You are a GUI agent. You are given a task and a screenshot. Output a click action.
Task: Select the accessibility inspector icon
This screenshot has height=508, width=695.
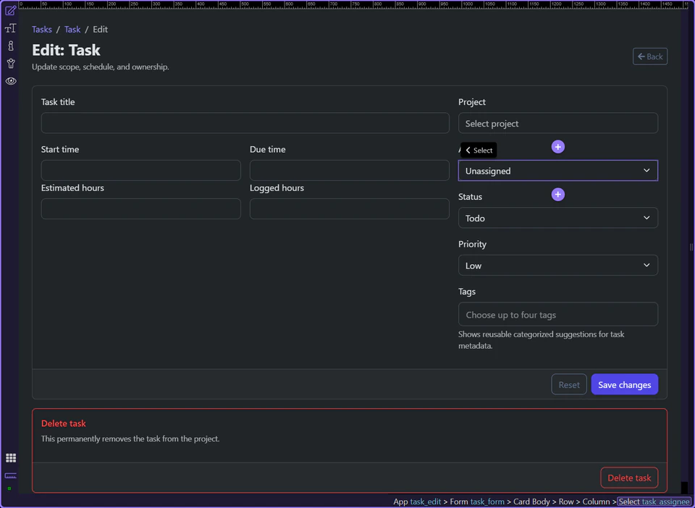[10, 63]
